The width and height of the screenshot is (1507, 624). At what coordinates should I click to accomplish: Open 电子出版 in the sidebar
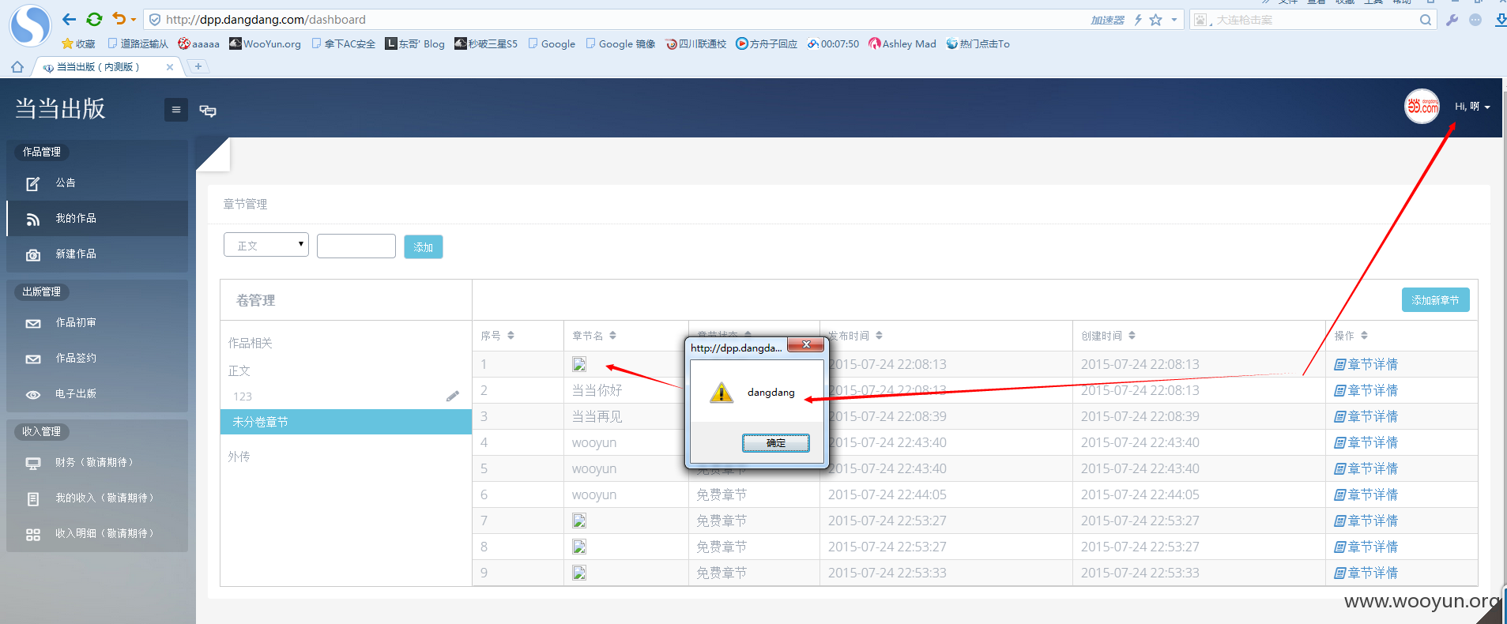[x=97, y=393]
